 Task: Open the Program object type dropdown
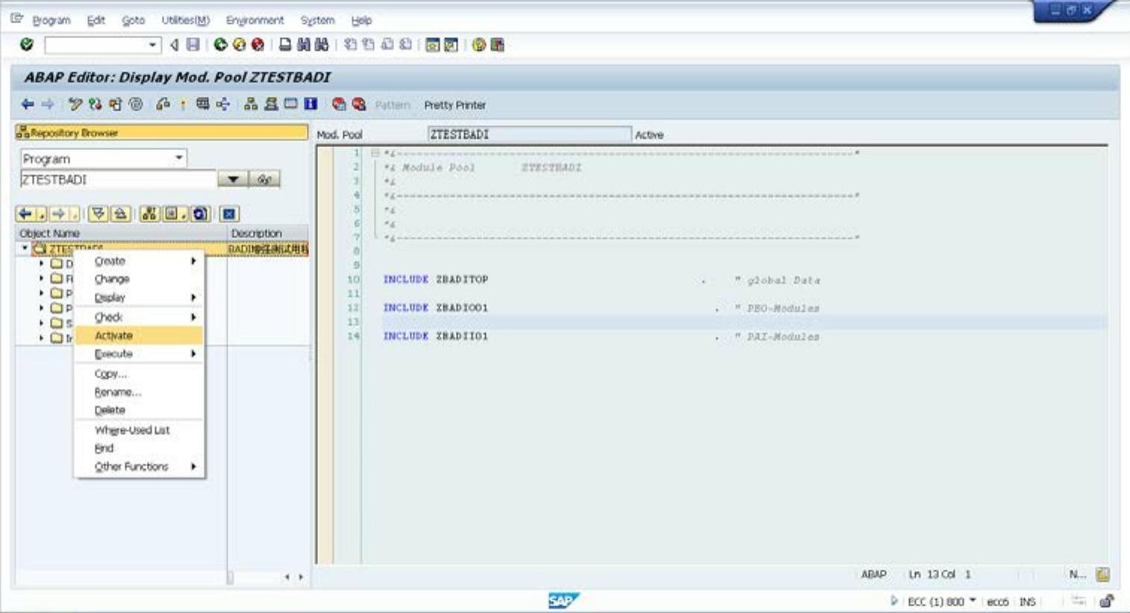179,158
